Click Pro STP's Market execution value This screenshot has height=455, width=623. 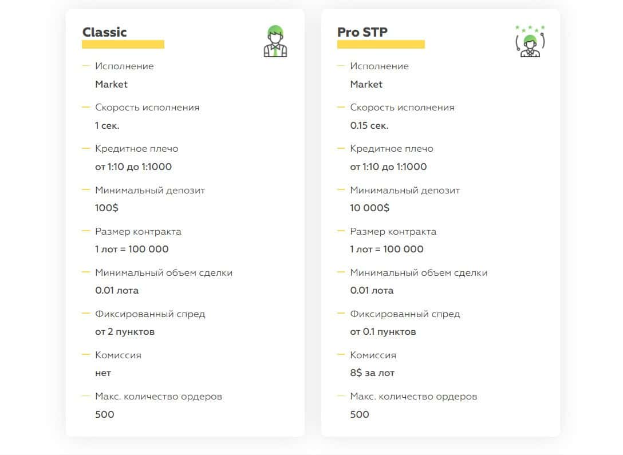point(366,84)
